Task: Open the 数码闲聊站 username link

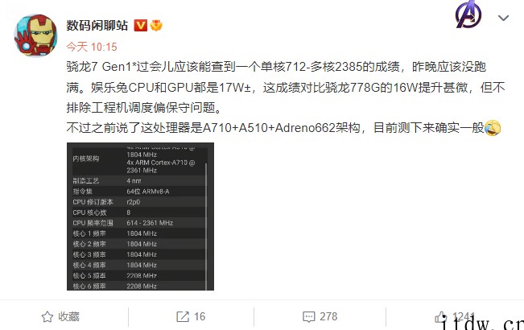Action: click(97, 26)
